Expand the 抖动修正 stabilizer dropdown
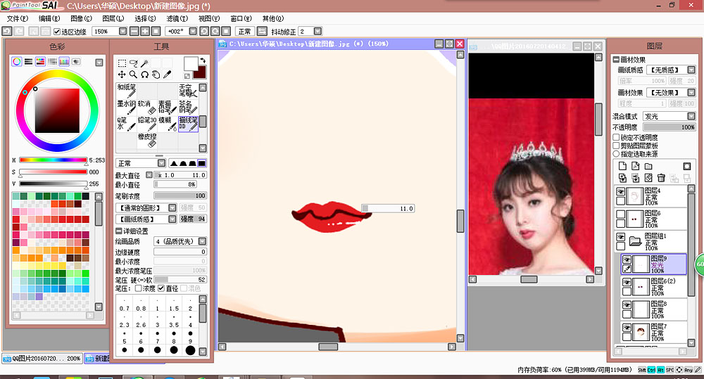This screenshot has width=704, height=379. pyautogui.click(x=319, y=32)
